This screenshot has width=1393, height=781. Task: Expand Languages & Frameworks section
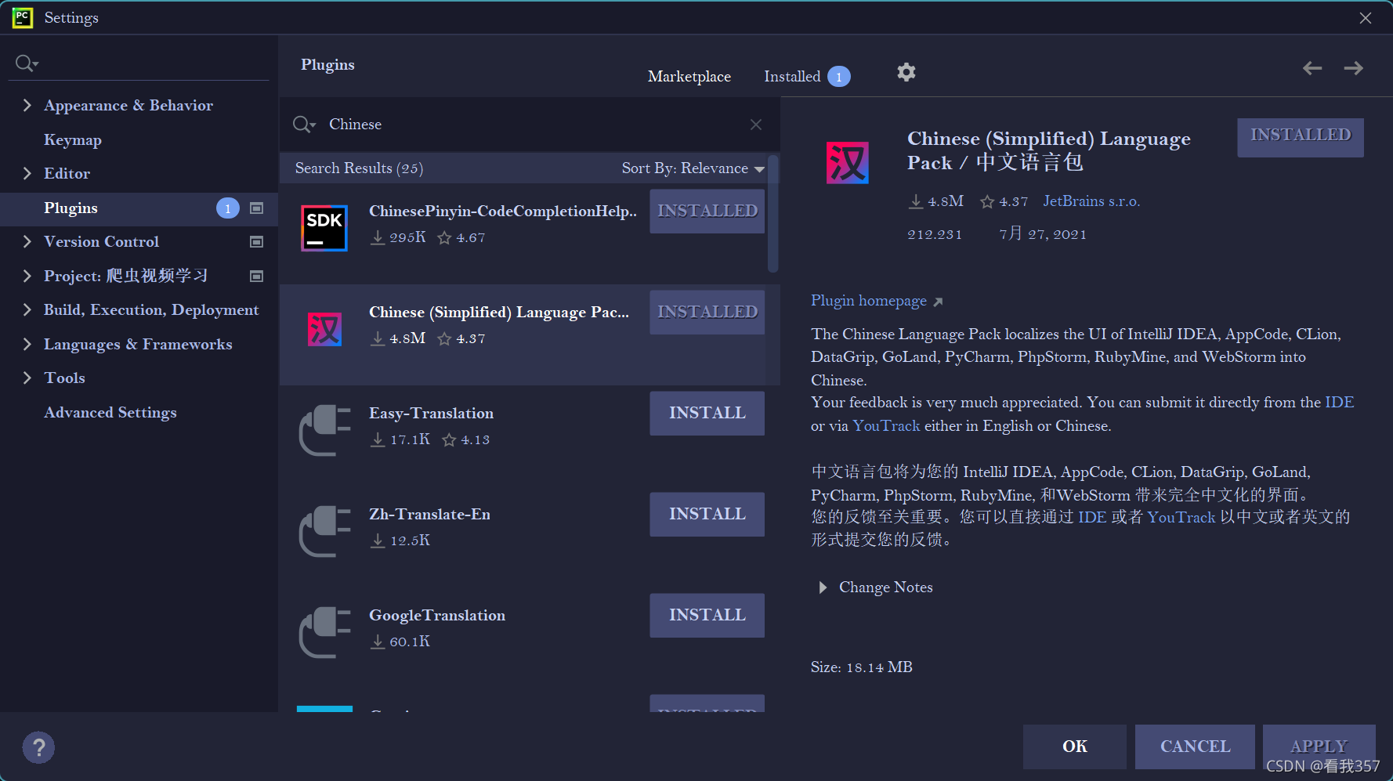coord(27,344)
